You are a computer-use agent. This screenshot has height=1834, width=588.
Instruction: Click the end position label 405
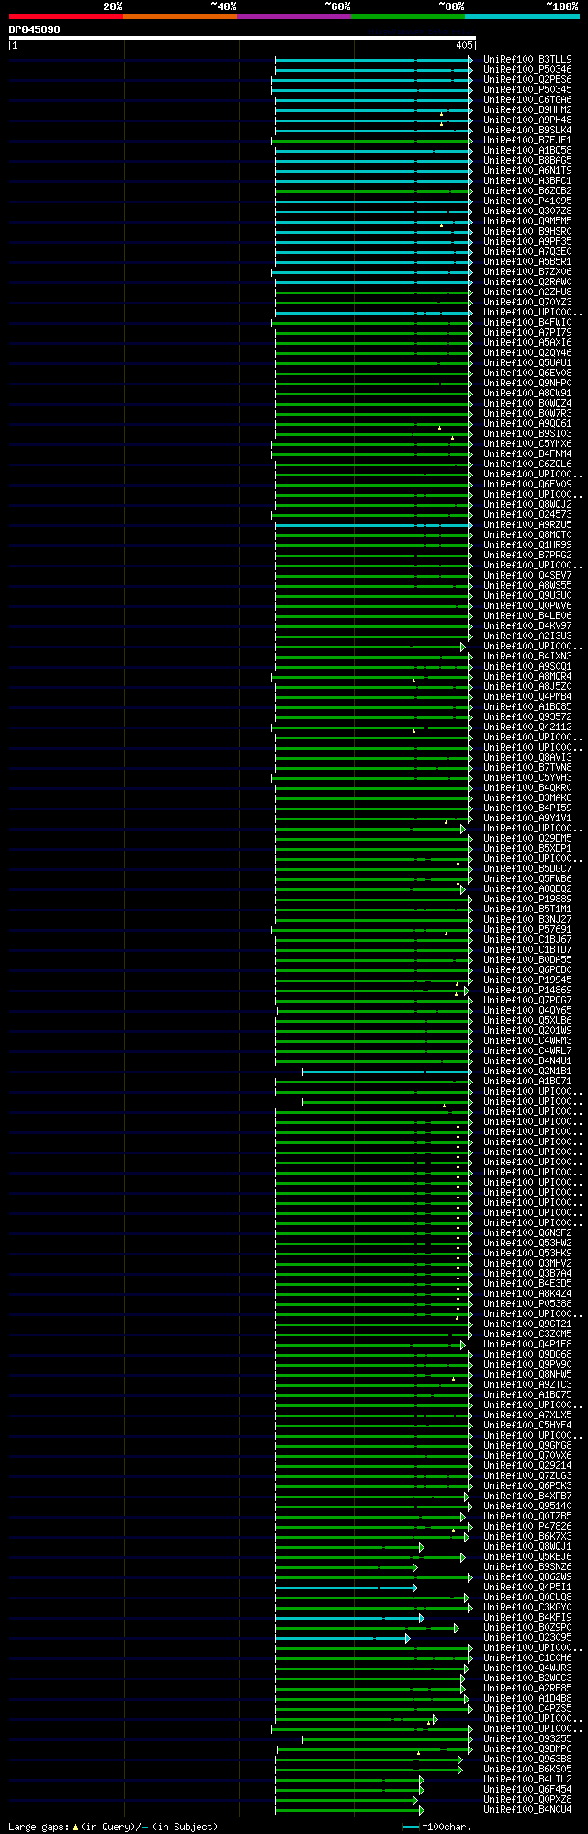[463, 45]
